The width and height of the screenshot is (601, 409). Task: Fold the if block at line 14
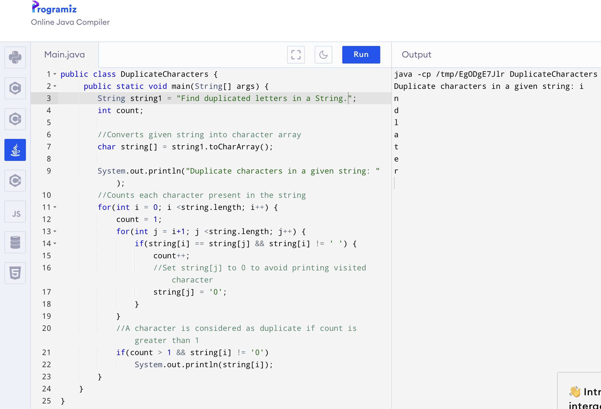click(x=55, y=244)
